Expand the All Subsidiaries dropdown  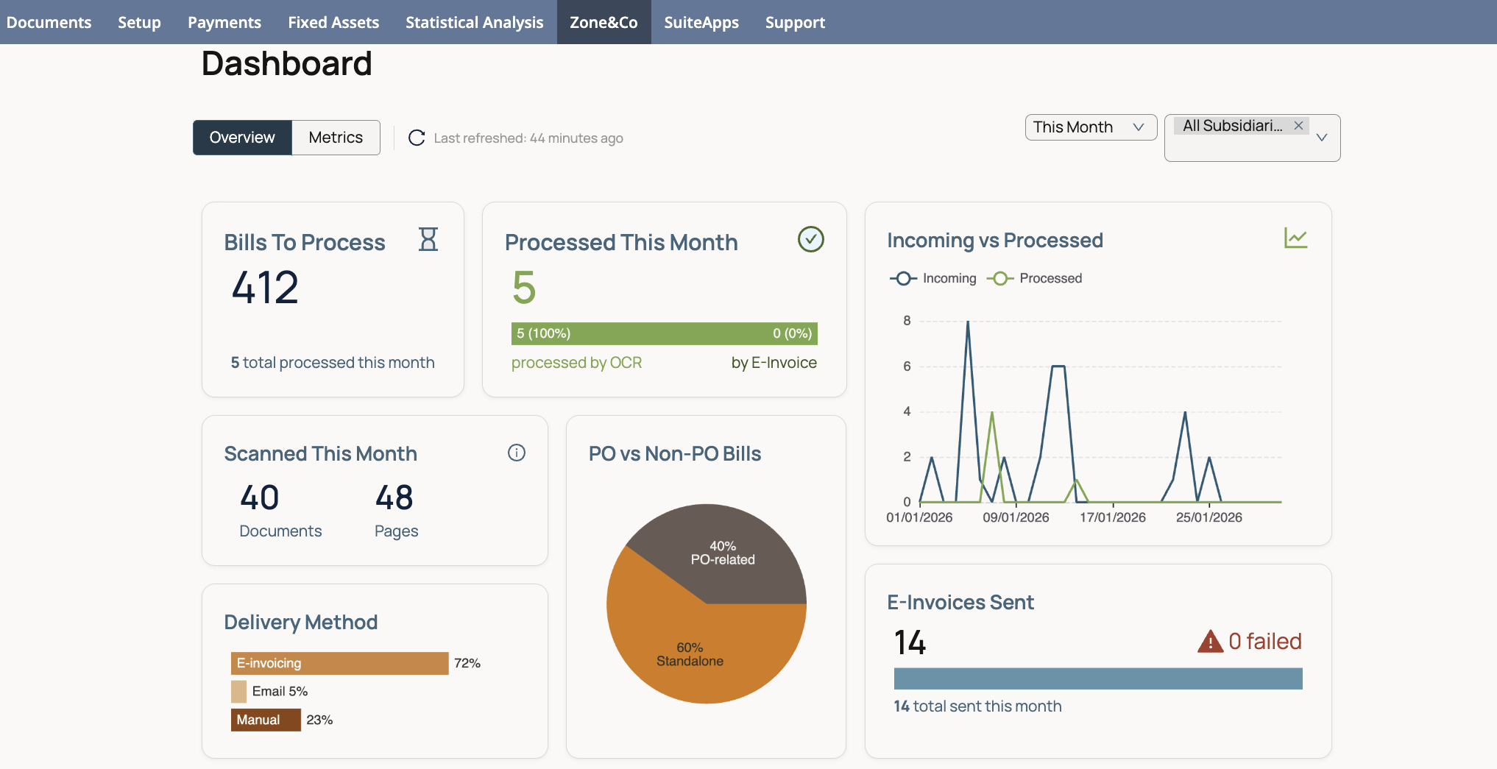pos(1322,138)
